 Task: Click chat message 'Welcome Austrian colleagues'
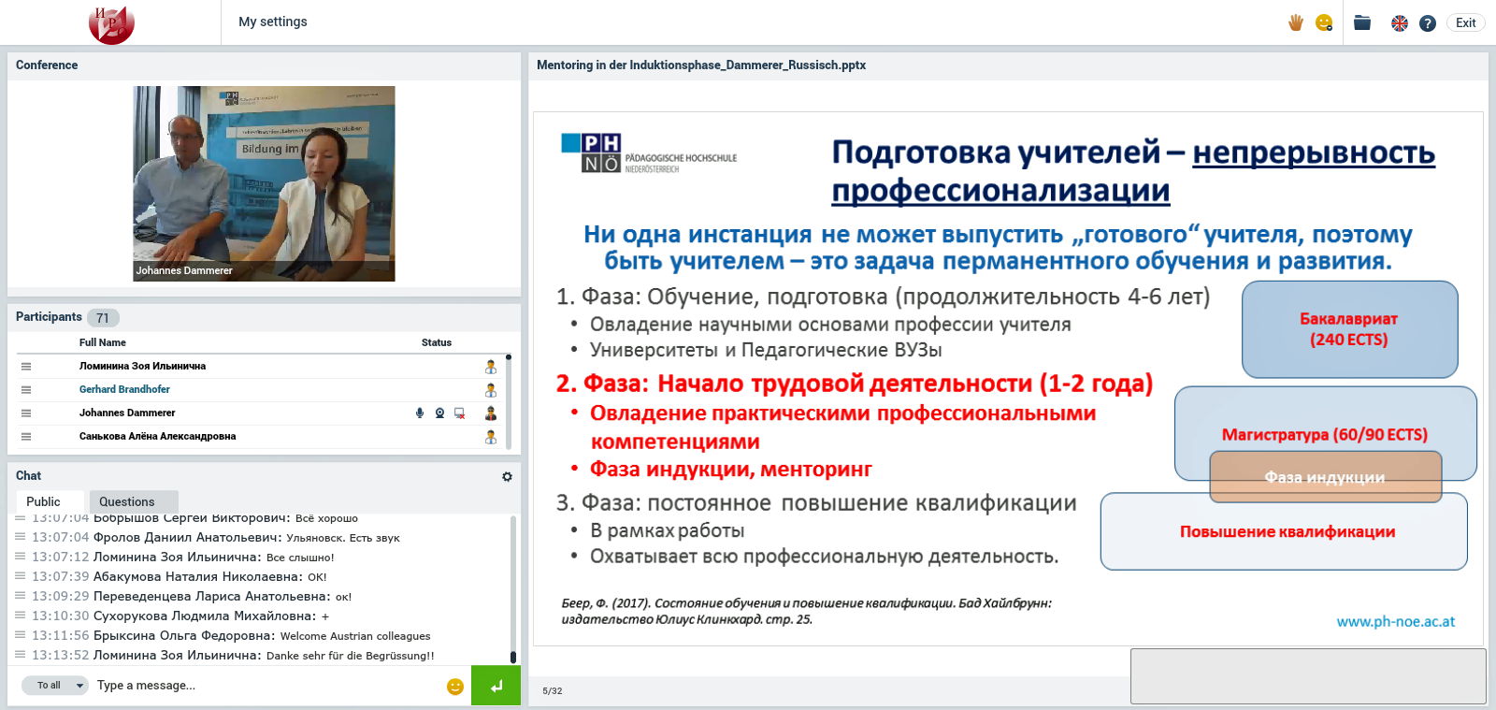(355, 636)
